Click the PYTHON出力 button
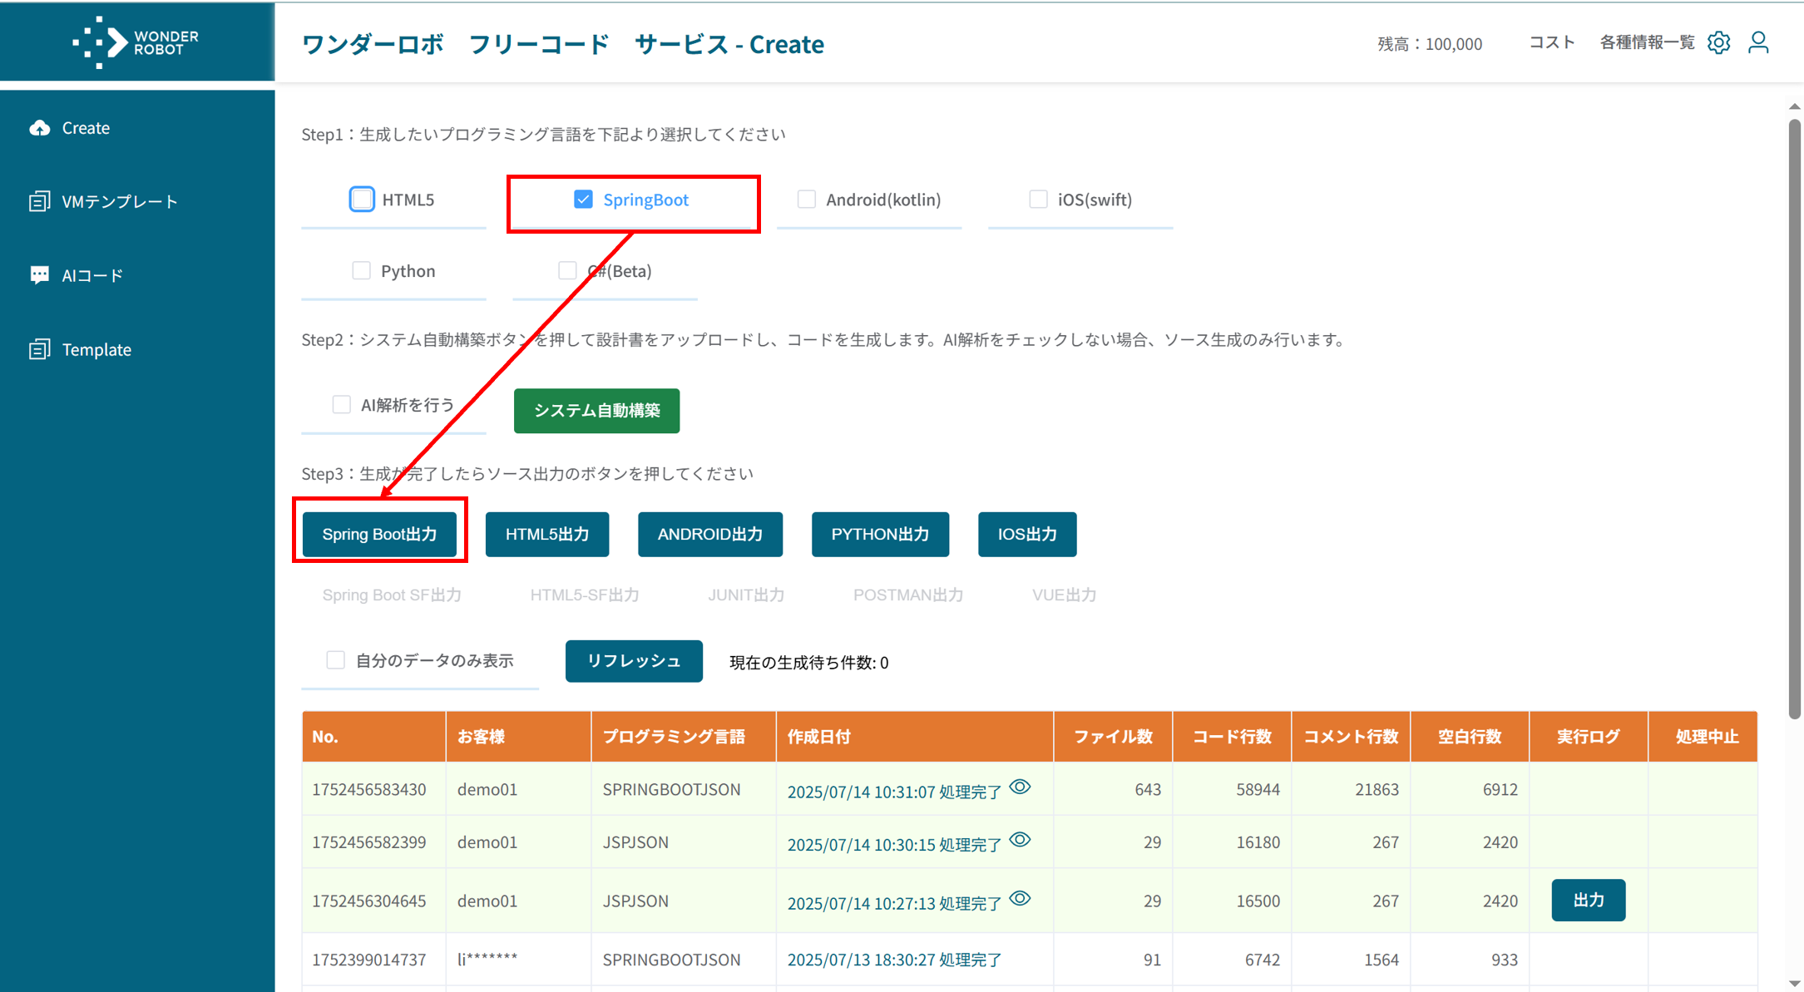This screenshot has width=1804, height=992. pos(880,534)
